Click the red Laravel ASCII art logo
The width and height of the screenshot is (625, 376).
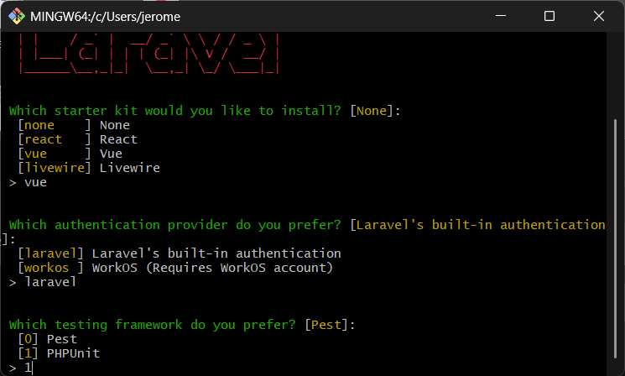click(x=148, y=54)
